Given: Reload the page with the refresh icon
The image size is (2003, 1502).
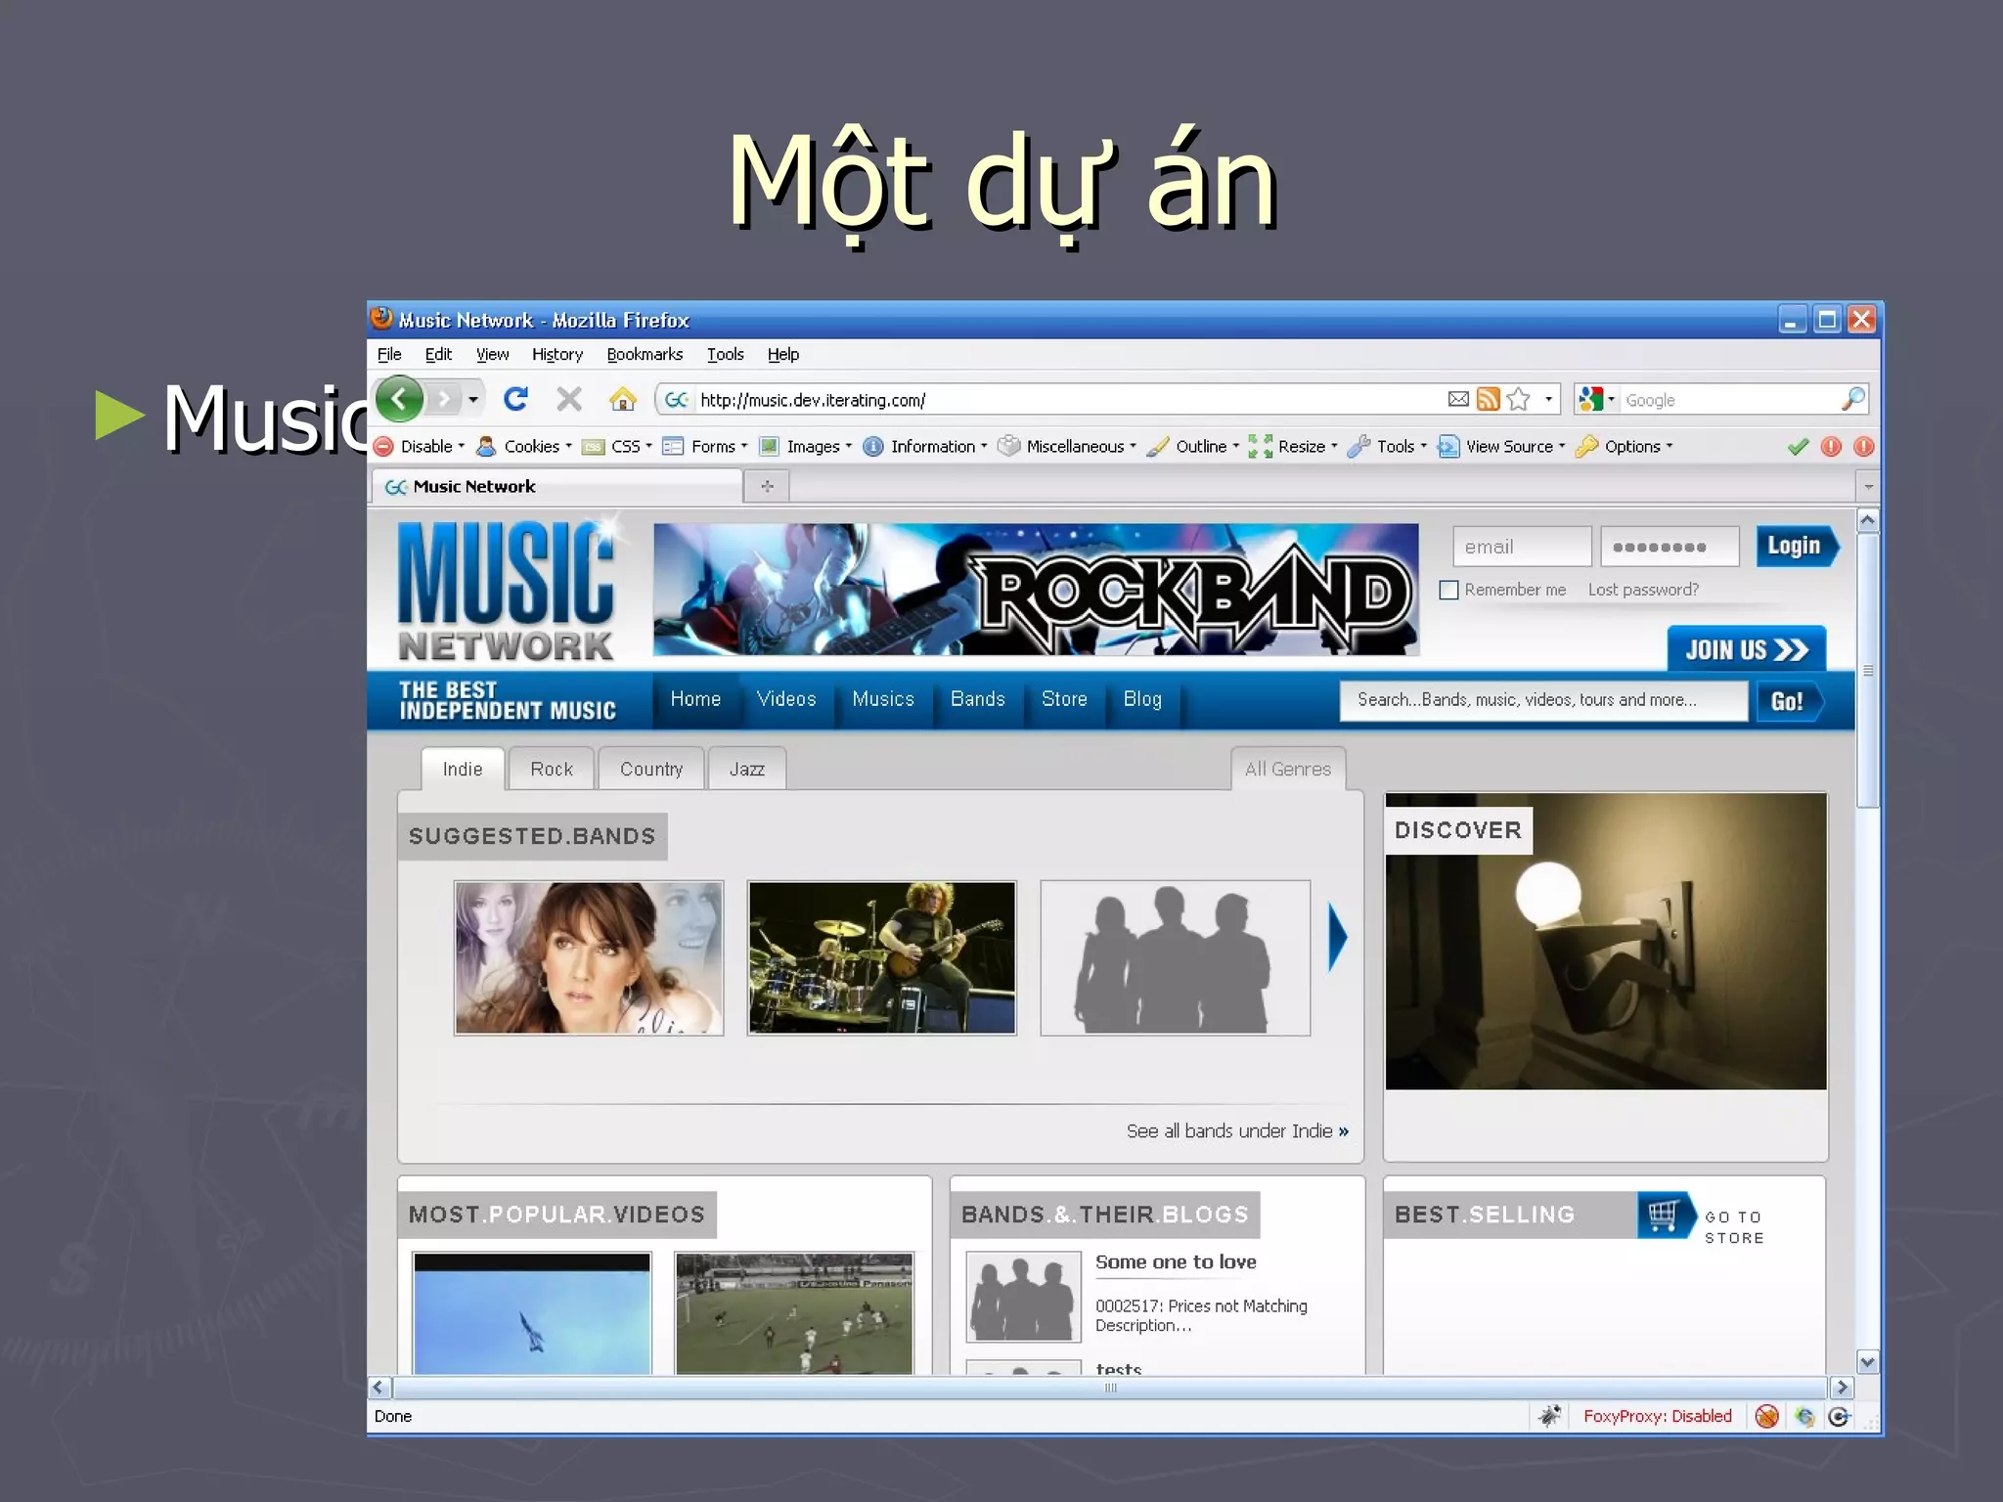Looking at the screenshot, I should (x=515, y=399).
